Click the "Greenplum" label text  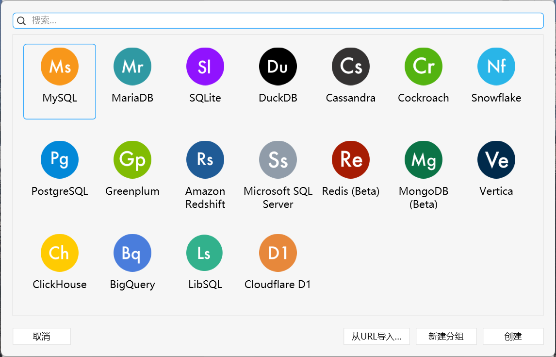pos(132,191)
